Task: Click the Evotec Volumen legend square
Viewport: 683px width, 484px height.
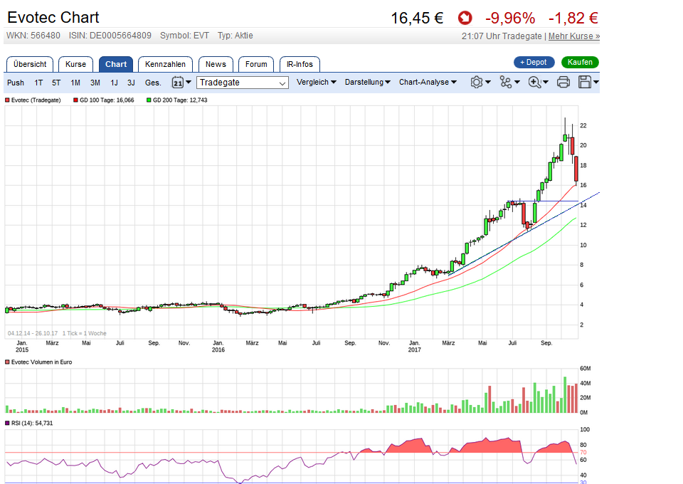Action: click(x=7, y=362)
